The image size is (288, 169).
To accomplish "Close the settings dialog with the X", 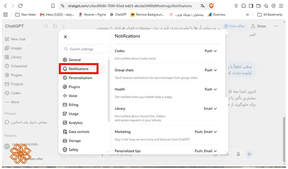I will 66,37.
